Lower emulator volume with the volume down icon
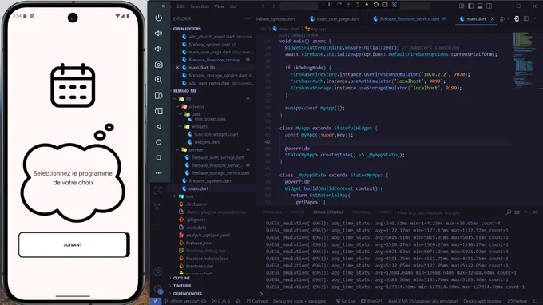543x305 pixels. 158,49
